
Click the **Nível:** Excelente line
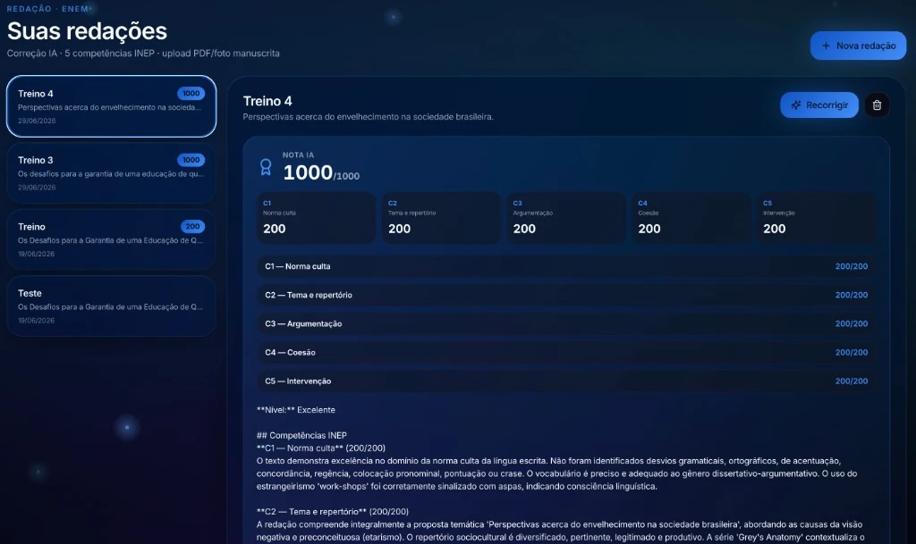pos(296,410)
